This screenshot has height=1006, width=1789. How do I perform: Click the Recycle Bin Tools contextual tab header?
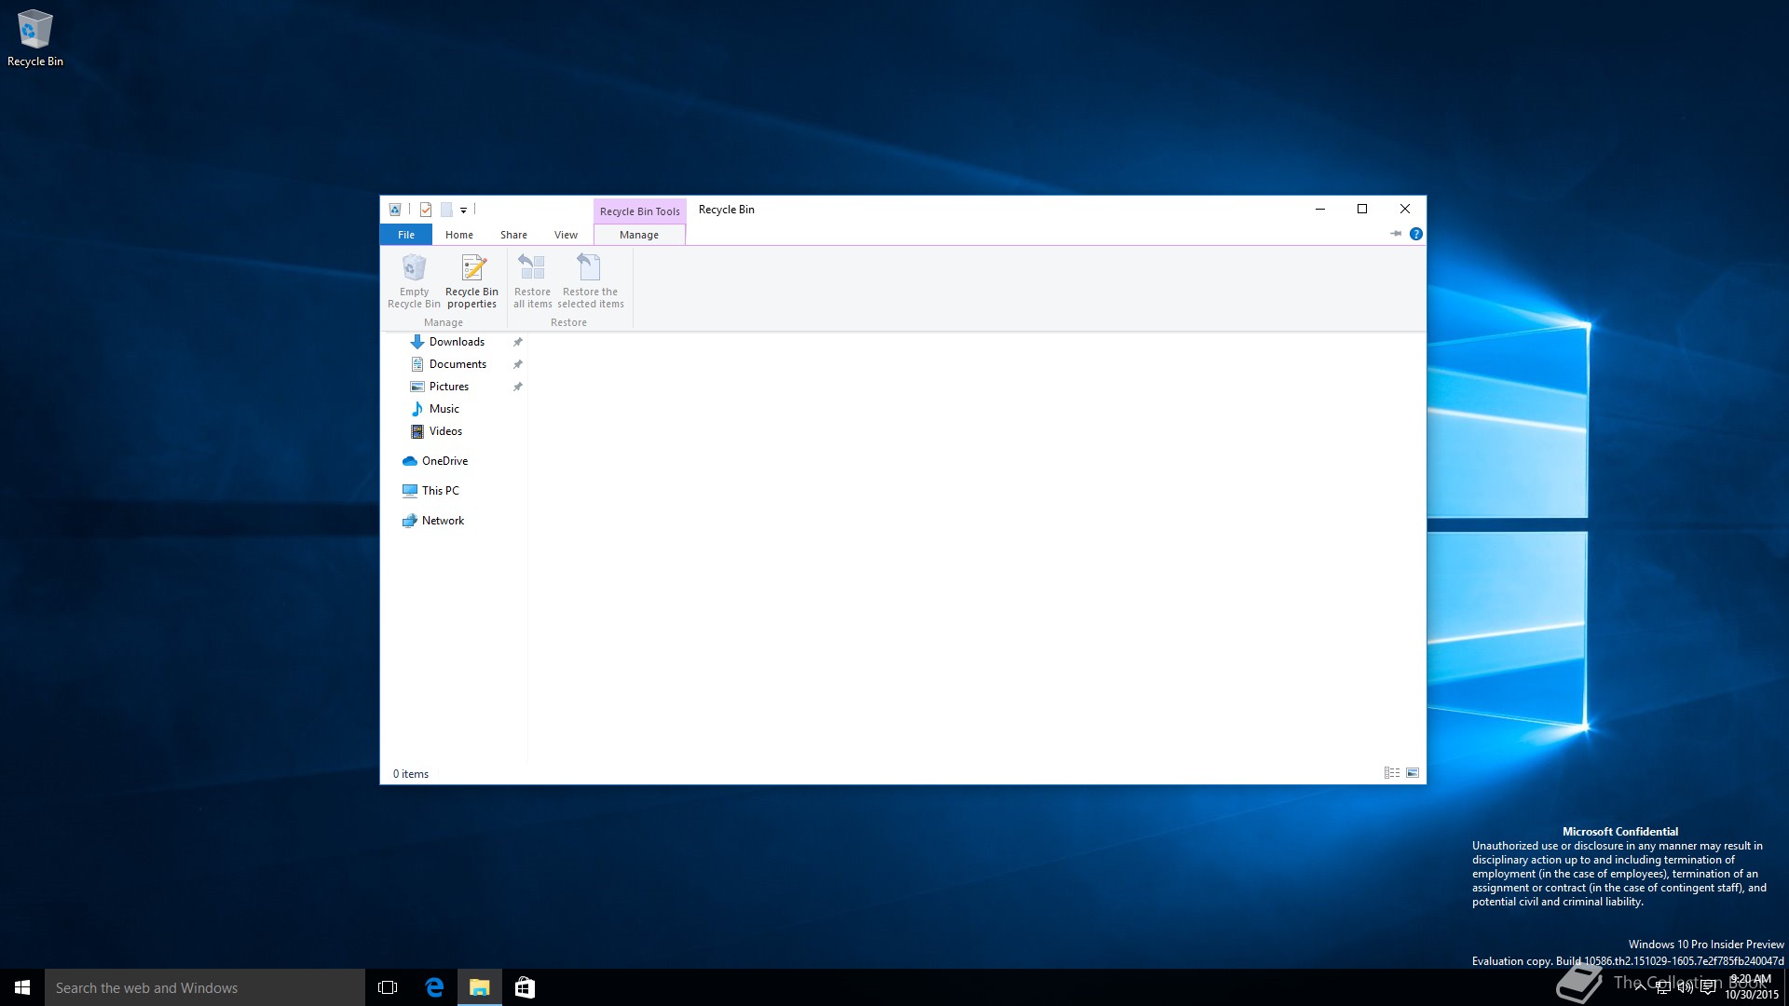pos(640,211)
